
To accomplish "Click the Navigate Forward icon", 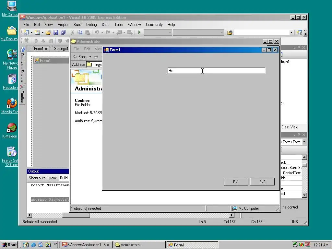I will pos(130,32).
